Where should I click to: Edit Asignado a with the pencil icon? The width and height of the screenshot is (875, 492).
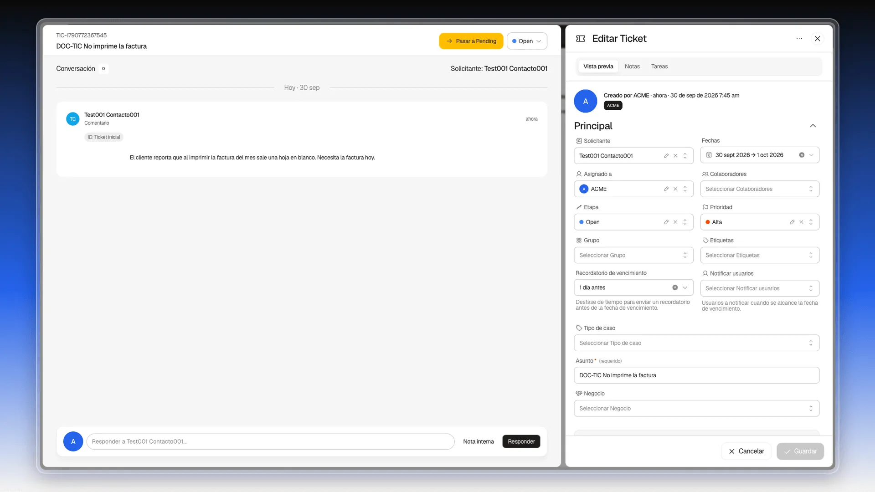coord(666,189)
